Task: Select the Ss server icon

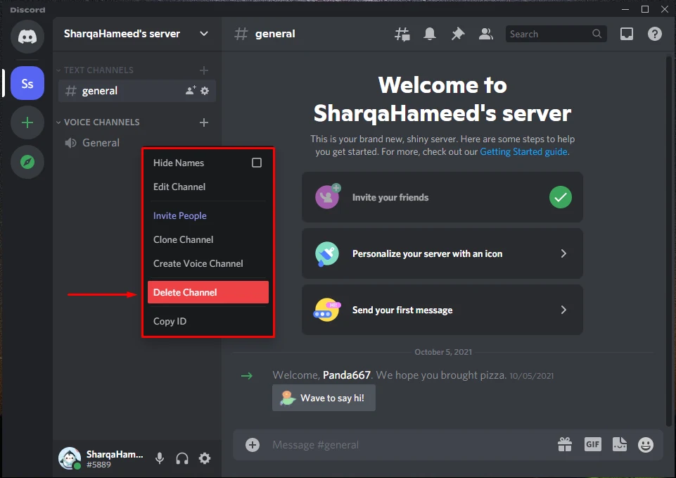Action: 27,83
